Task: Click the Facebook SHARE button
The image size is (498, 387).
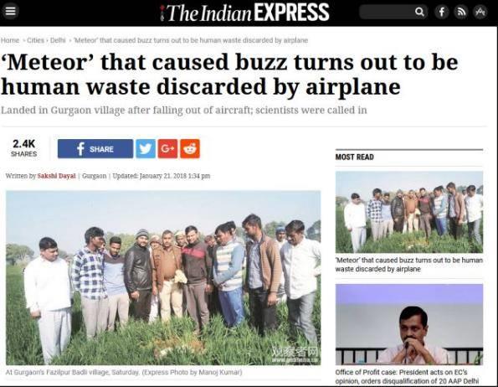Action: pyautogui.click(x=95, y=148)
